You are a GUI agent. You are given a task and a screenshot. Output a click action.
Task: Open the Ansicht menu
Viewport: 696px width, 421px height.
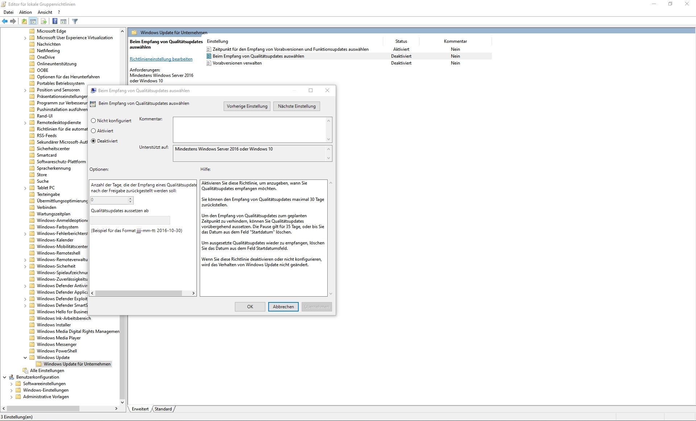coord(45,12)
